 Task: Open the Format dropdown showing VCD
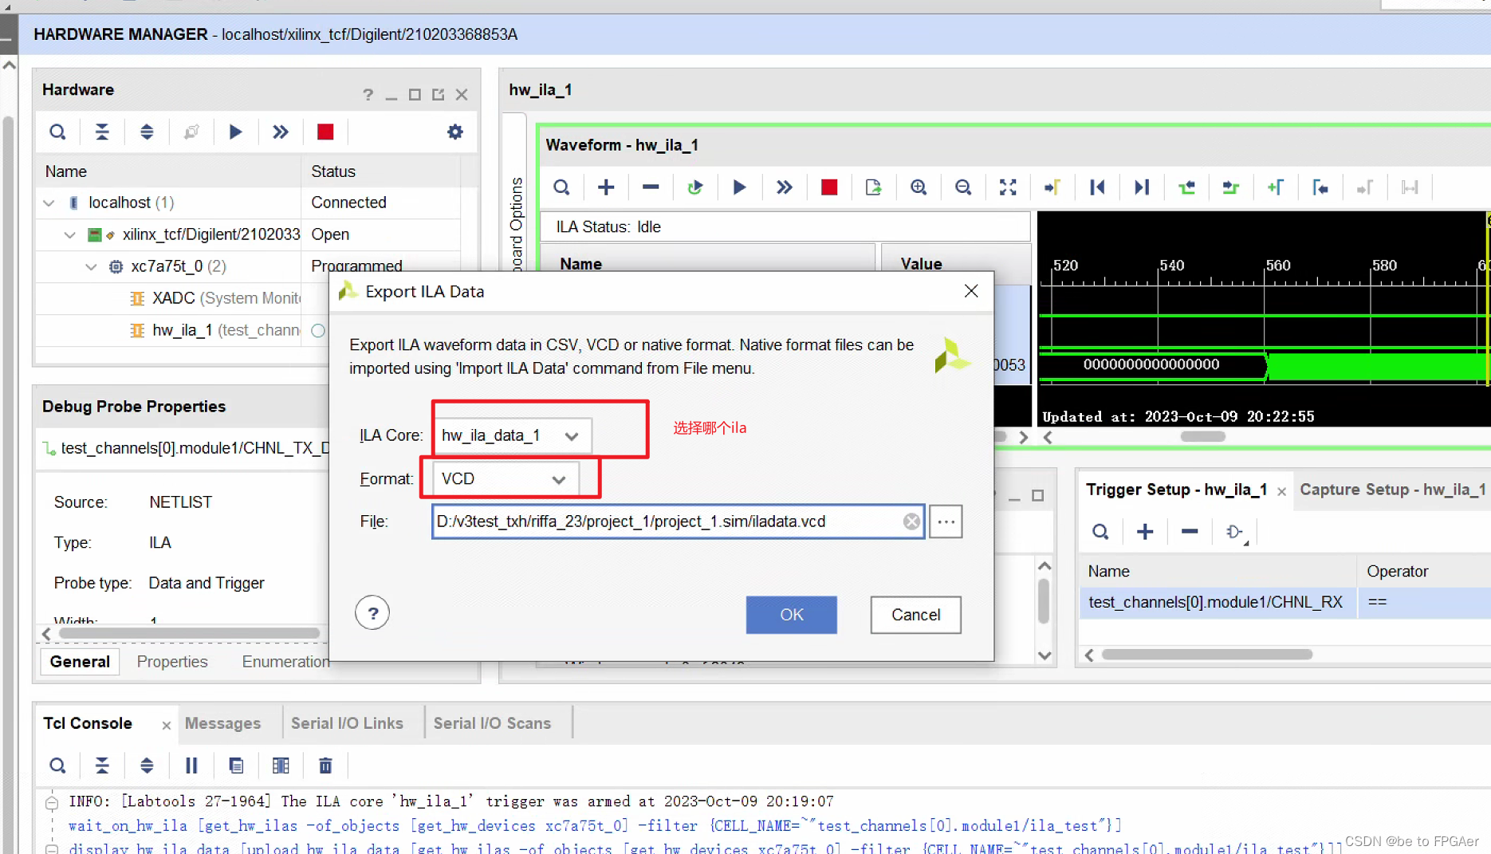coord(557,478)
